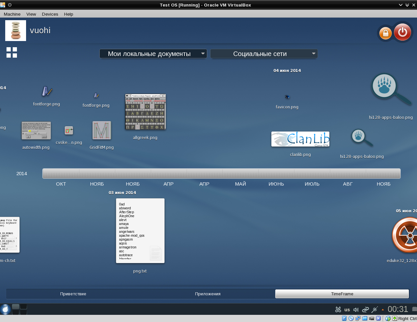Click the favicon.png eye icon
Image resolution: width=417 pixels, height=322 pixels.
coord(287,97)
